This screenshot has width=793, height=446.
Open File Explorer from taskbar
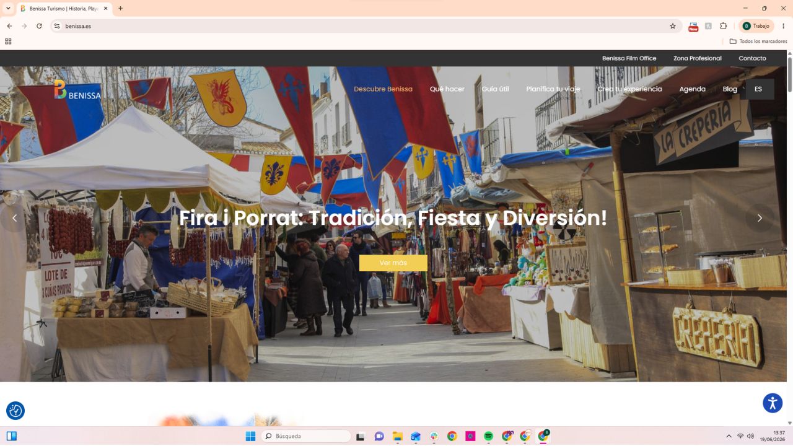click(397, 436)
